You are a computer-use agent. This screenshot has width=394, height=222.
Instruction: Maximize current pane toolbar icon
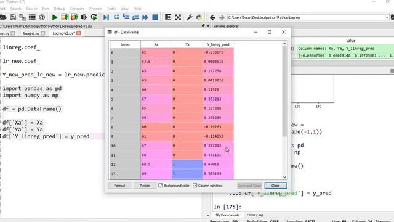pyautogui.click(x=168, y=17)
